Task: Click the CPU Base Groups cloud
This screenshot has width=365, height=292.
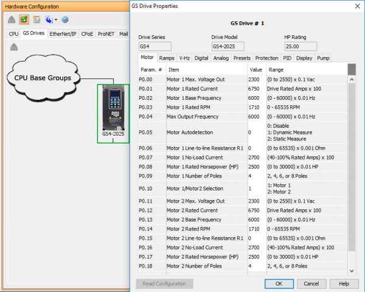Action: (x=43, y=78)
